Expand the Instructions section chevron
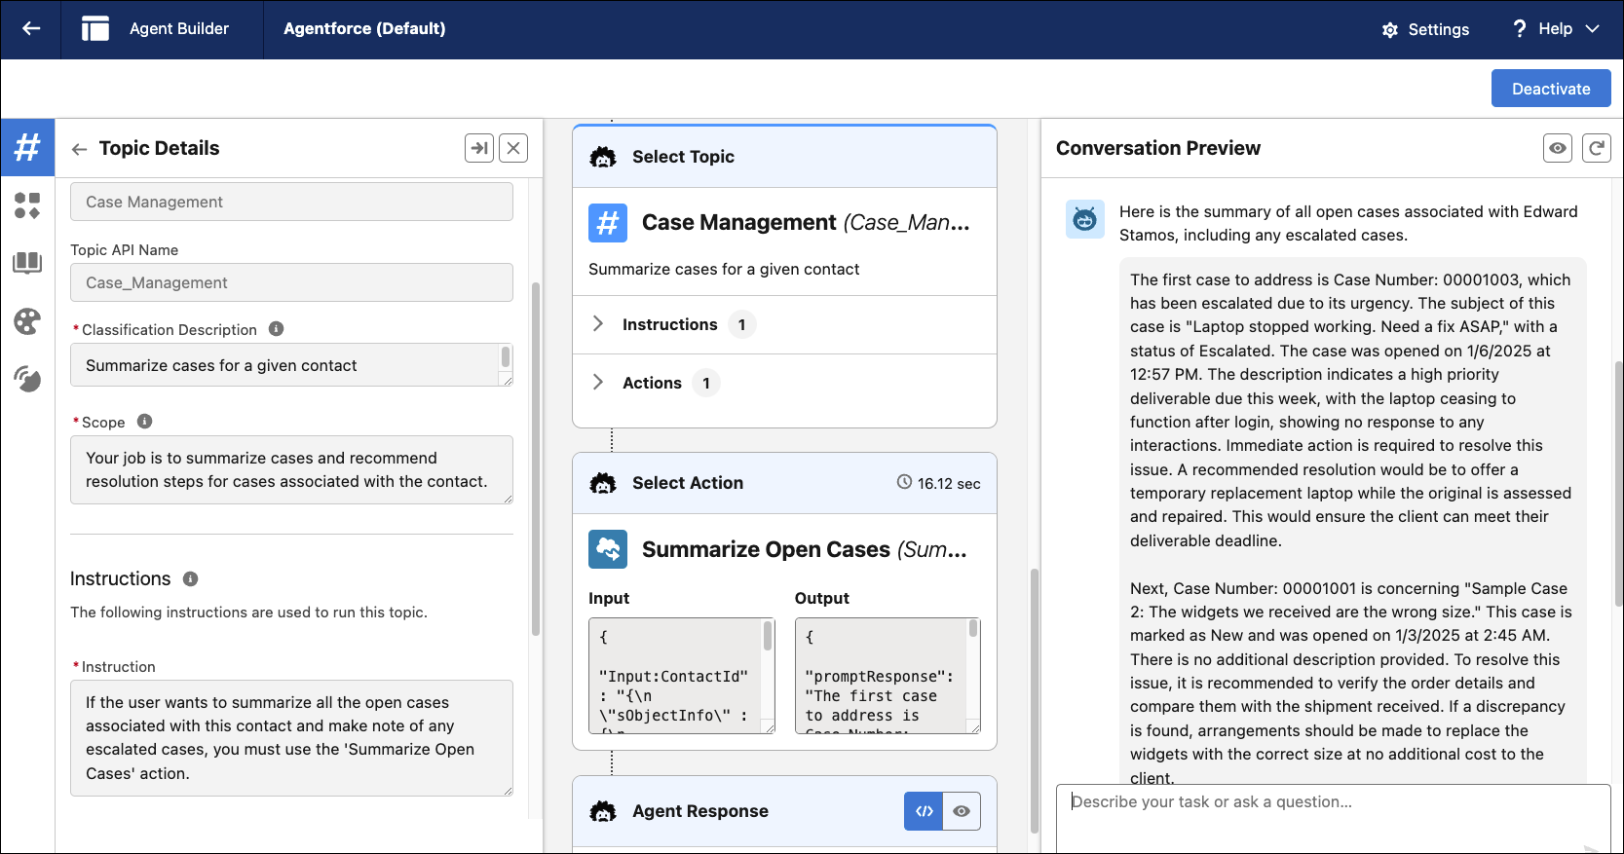 click(x=598, y=324)
